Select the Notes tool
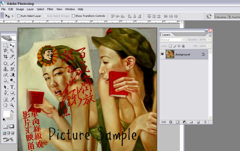This screenshot has width=240, height=151. click(x=5, y=99)
